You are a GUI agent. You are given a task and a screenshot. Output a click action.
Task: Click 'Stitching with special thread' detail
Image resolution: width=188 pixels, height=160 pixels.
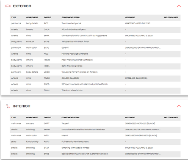tap(75, 148)
